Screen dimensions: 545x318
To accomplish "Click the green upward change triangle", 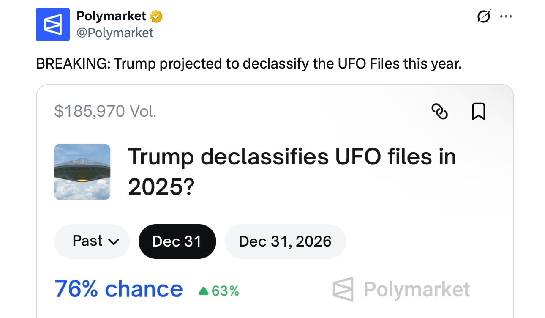I will pyautogui.click(x=204, y=291).
